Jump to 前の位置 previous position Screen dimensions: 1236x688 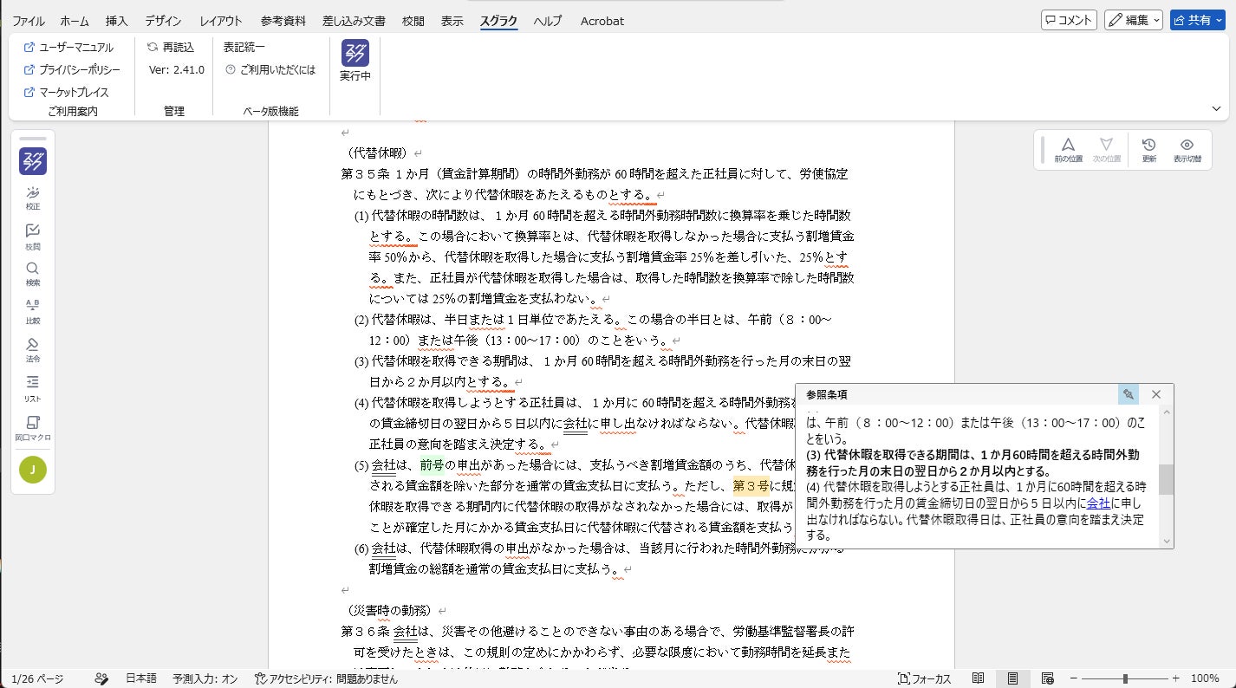(x=1068, y=149)
